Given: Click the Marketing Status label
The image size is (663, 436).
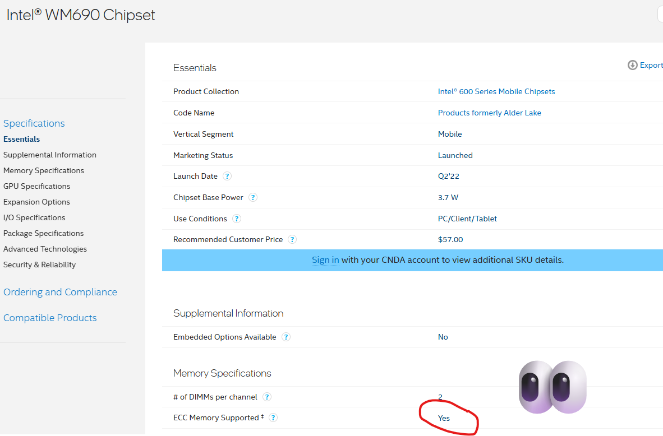Looking at the screenshot, I should tap(203, 155).
